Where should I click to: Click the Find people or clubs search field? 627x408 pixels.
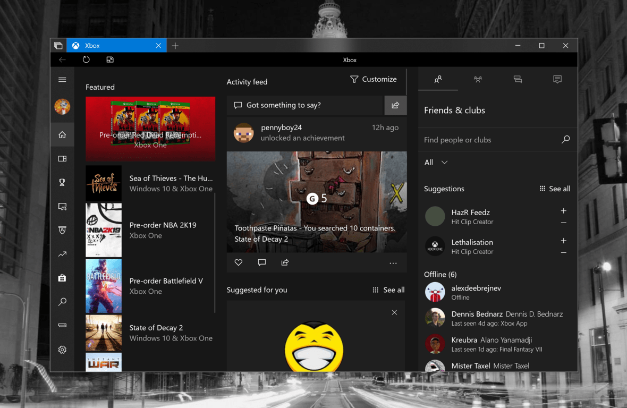pyautogui.click(x=489, y=140)
